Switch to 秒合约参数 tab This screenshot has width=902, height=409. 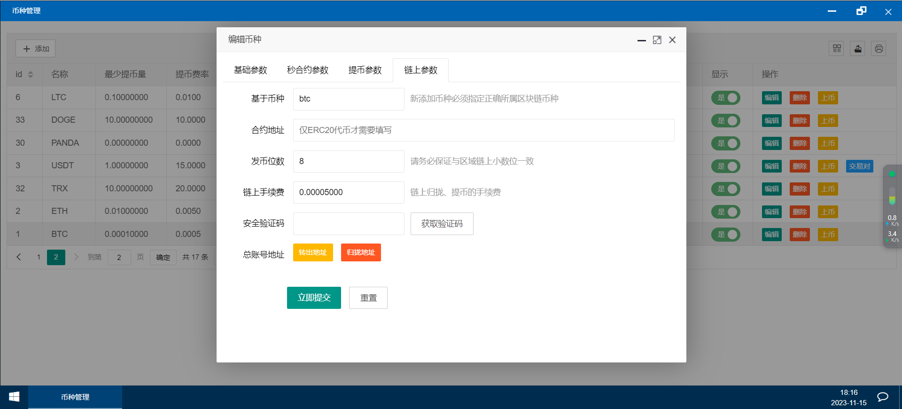[308, 70]
